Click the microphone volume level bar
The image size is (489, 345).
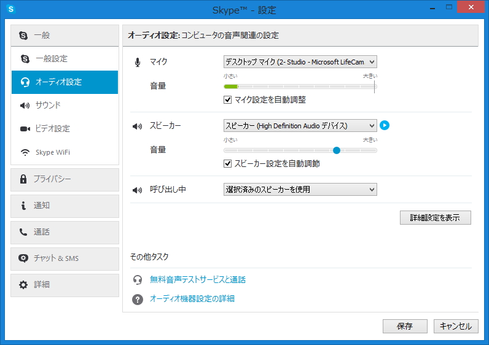[300, 87]
